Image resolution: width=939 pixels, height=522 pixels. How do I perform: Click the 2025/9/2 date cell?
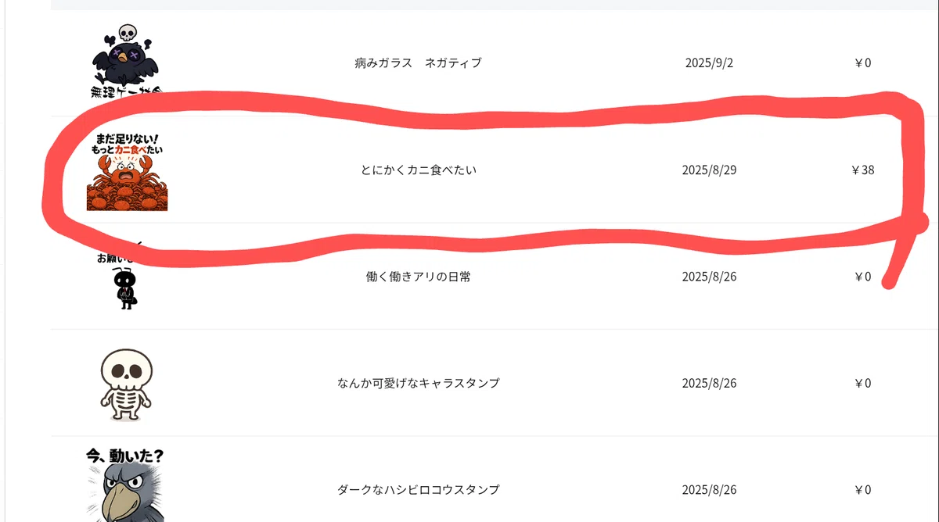click(709, 63)
